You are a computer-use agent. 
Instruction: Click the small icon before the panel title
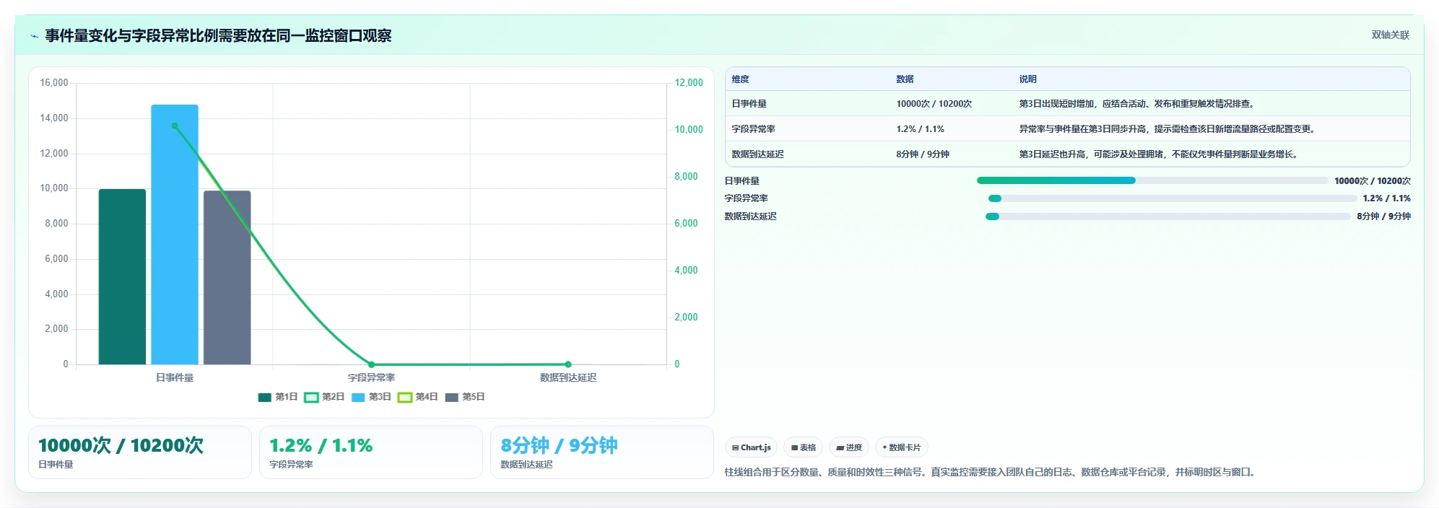pos(34,36)
